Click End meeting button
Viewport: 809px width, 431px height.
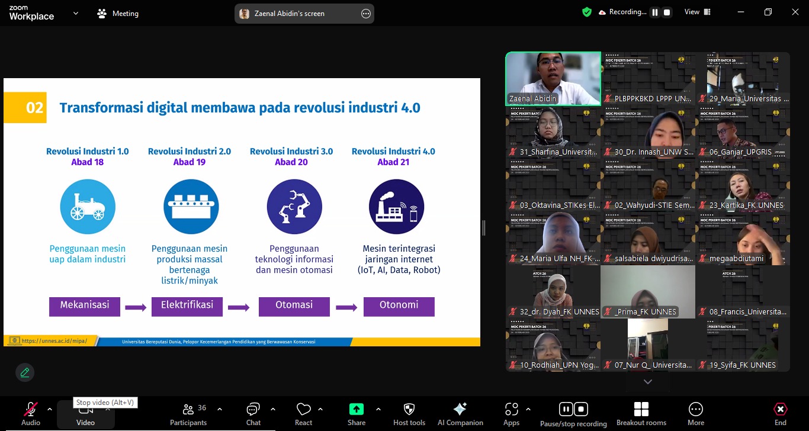(x=781, y=413)
